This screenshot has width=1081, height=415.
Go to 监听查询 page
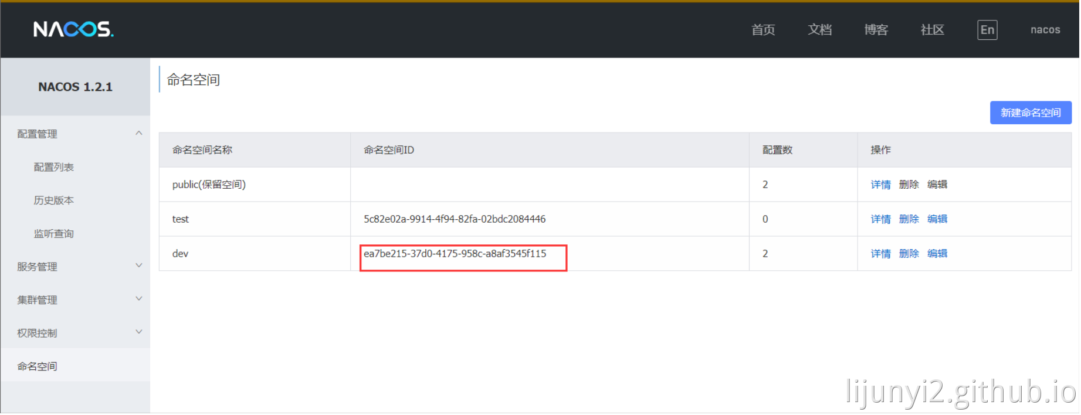point(54,234)
